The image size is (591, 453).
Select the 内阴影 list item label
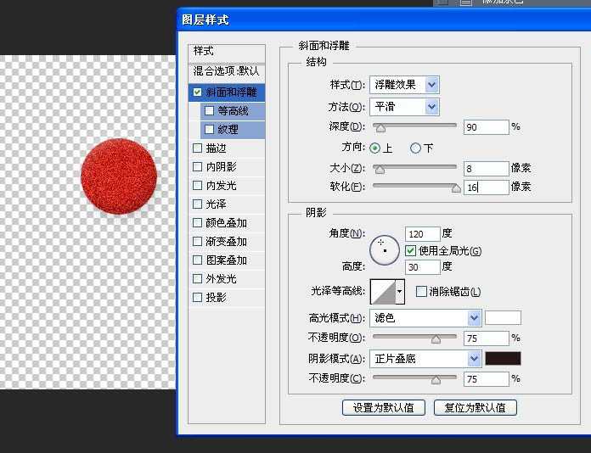(222, 167)
